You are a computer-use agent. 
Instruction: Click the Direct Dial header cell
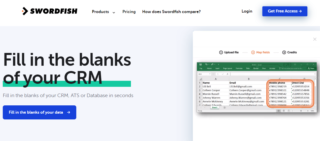[302, 83]
